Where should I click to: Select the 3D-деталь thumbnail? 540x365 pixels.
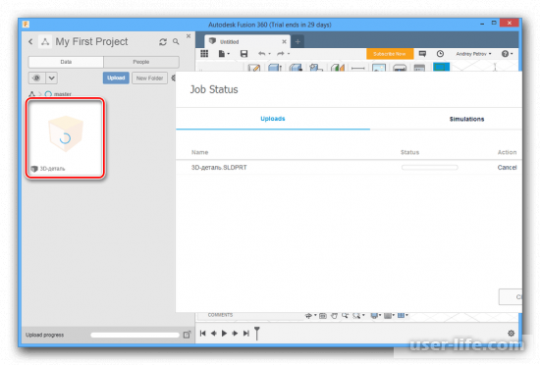pos(66,138)
